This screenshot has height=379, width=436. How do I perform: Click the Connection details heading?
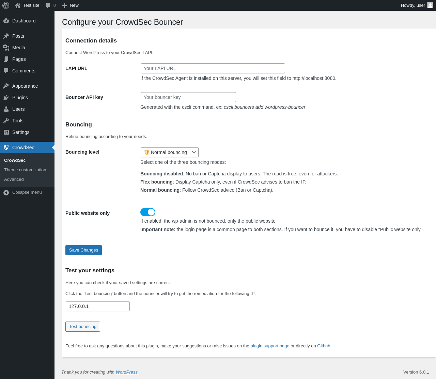[91, 41]
